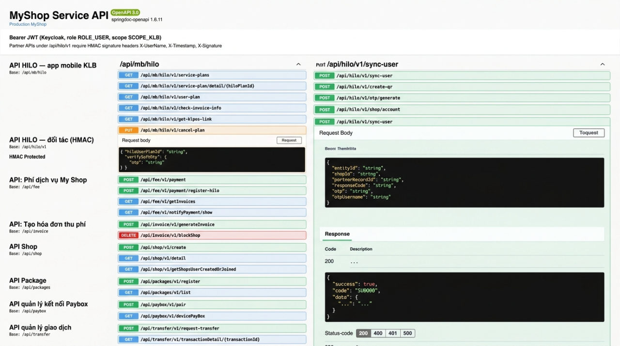Select API Shop section heading
The width and height of the screenshot is (620, 346).
point(23,247)
